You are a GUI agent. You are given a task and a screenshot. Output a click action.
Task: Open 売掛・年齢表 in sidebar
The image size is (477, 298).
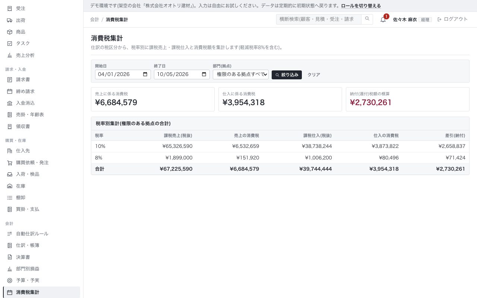tap(41, 115)
